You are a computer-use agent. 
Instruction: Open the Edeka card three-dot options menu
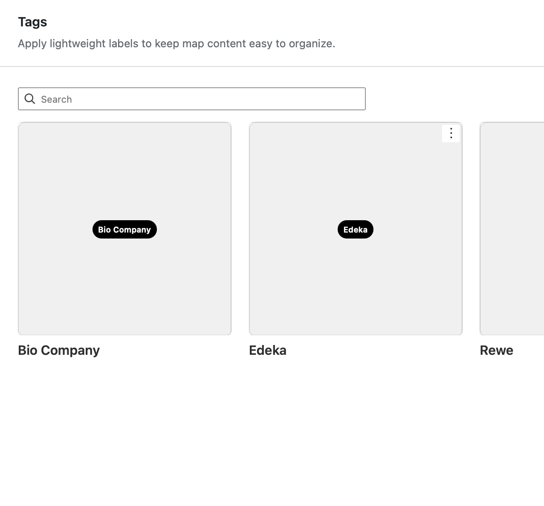point(451,133)
